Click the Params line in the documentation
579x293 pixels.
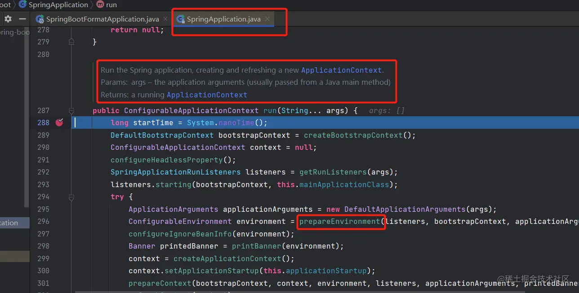[x=246, y=82]
